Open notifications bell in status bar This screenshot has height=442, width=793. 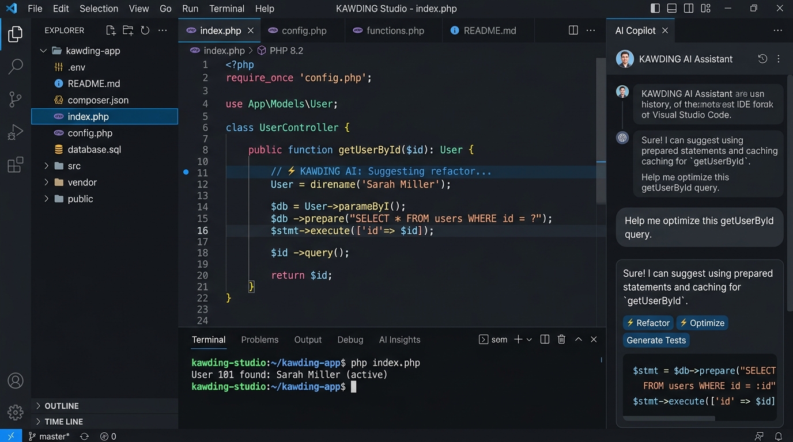(779, 436)
